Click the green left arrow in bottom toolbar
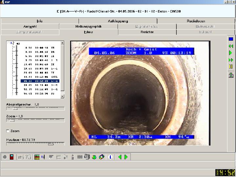Screen dimensions: 236x177 [120, 157]
